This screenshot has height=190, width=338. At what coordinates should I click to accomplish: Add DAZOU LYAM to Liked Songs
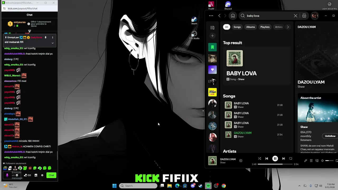tap(241, 160)
